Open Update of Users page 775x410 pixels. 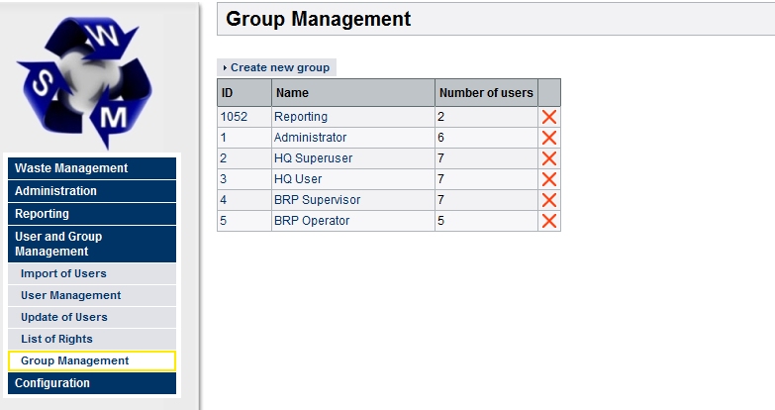(x=63, y=317)
